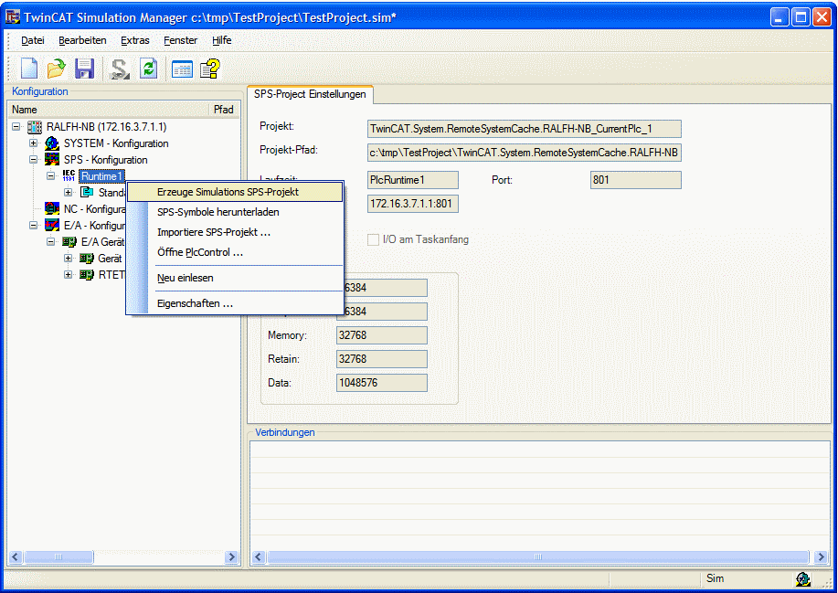Viewport: 838px width, 593px height.
Task: Click the RALFH-NB computer icon
Action: (35, 127)
